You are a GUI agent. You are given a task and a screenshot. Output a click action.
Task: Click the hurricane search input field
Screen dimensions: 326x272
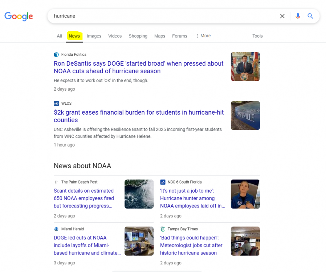163,16
